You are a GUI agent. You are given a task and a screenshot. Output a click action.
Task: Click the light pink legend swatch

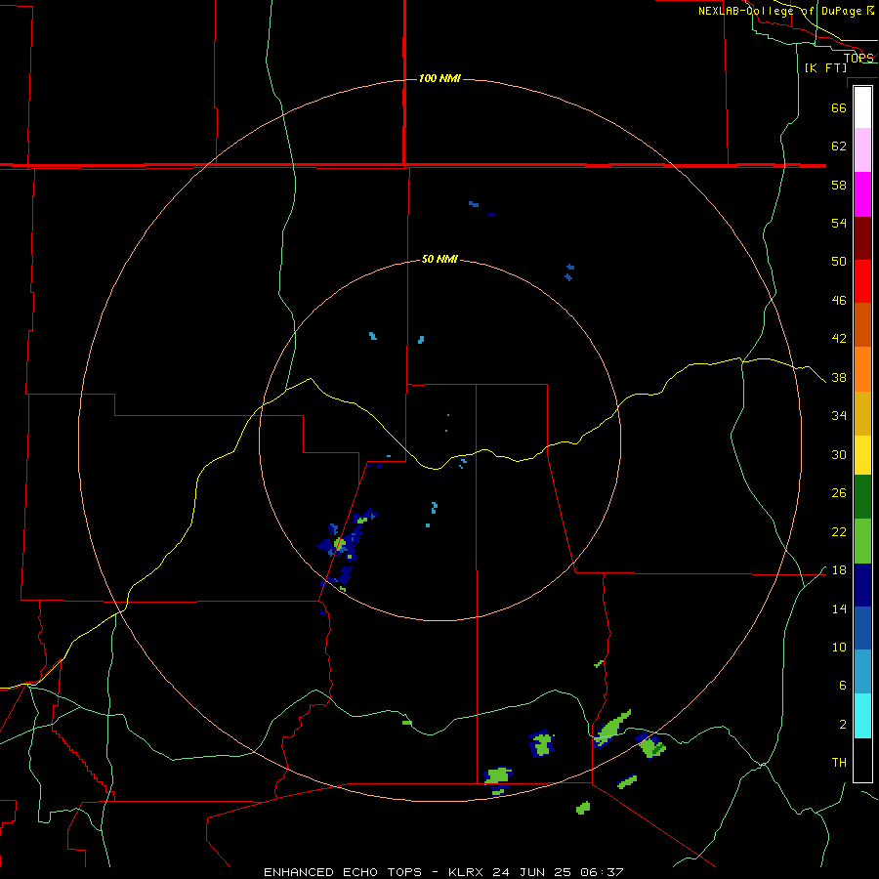tap(862, 150)
